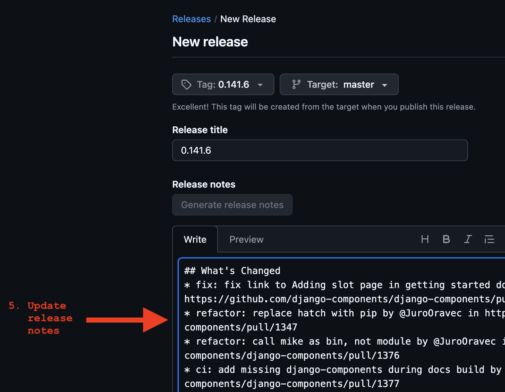Image resolution: width=505 pixels, height=392 pixels.
Task: Apply italic formatting in the editor
Action: pyautogui.click(x=468, y=239)
